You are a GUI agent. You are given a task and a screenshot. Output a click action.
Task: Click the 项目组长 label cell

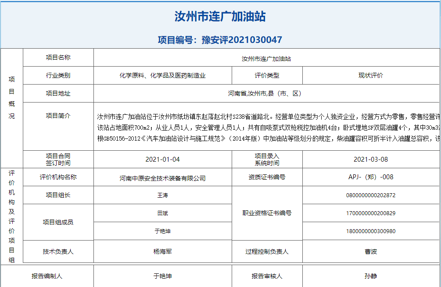click(58, 195)
